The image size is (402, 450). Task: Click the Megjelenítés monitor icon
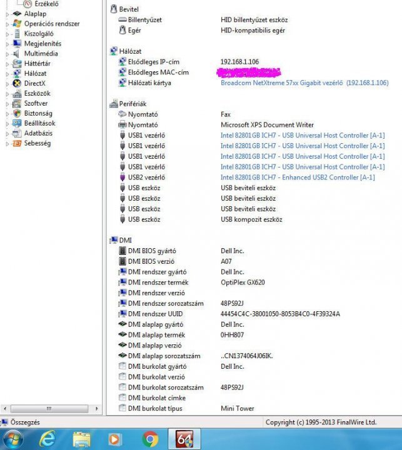pyautogui.click(x=18, y=44)
